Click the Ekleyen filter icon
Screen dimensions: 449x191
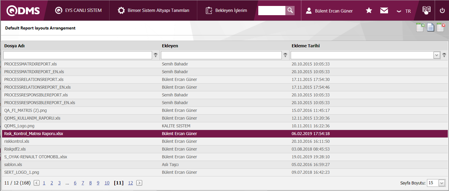tap(285, 55)
